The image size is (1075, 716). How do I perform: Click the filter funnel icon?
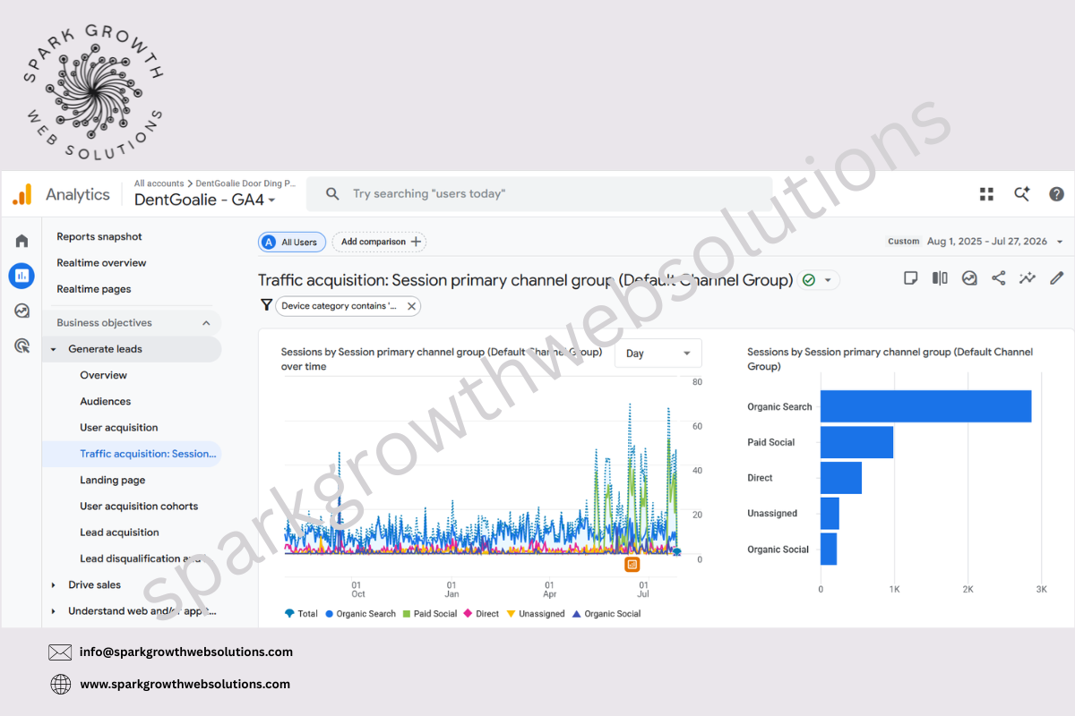point(266,305)
